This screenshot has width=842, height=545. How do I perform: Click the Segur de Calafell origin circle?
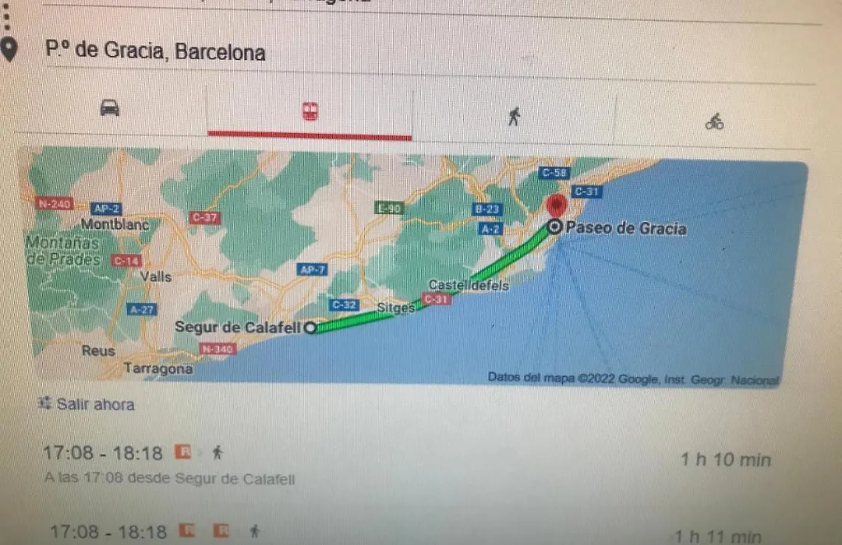point(310,327)
